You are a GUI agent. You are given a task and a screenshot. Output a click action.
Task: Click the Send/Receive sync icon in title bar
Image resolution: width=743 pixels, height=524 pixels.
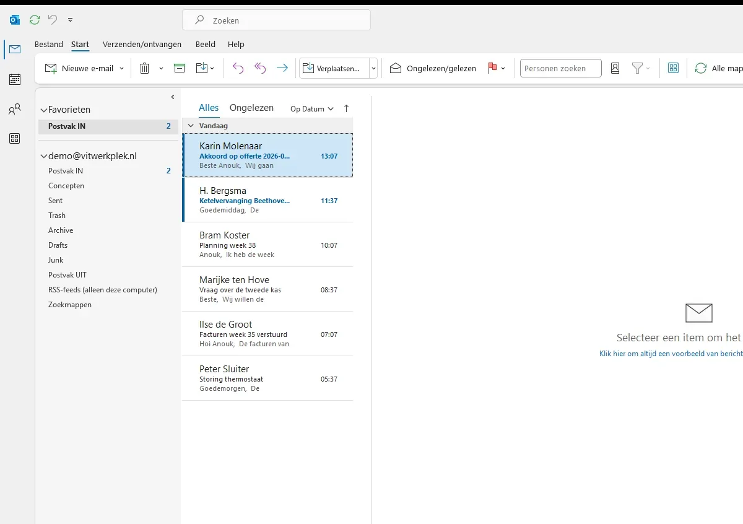pos(35,20)
